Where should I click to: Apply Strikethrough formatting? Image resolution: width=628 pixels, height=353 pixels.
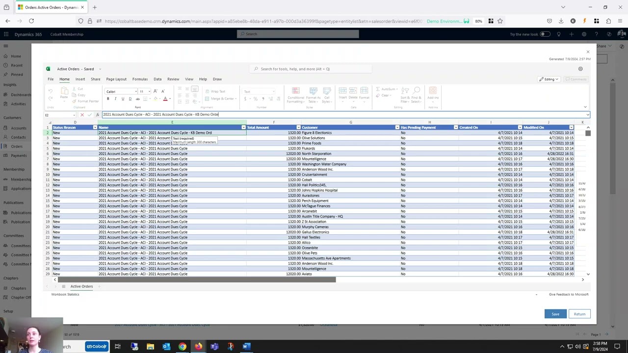tap(137, 99)
